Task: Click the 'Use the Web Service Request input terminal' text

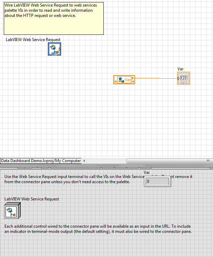Action: tap(98, 179)
